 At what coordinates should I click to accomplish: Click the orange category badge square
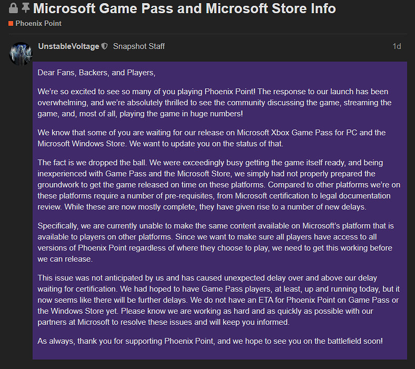pyautogui.click(x=11, y=24)
